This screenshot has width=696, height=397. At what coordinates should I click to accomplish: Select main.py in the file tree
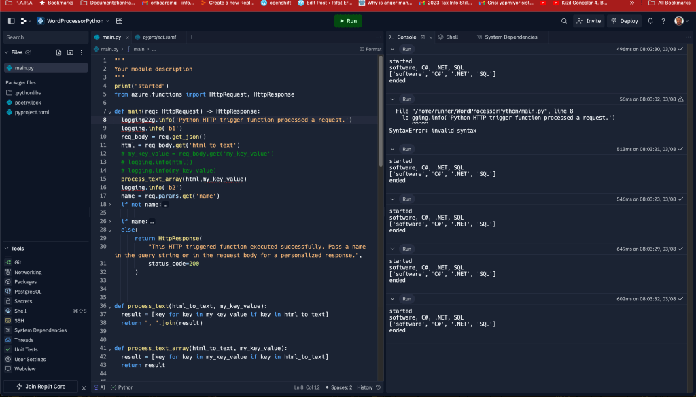46,68
